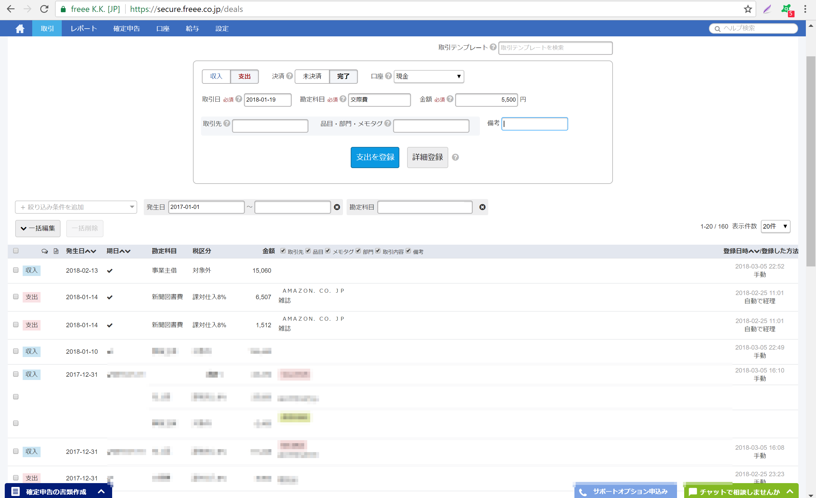Click help icon next to 金額
816x498 pixels.
click(x=450, y=99)
